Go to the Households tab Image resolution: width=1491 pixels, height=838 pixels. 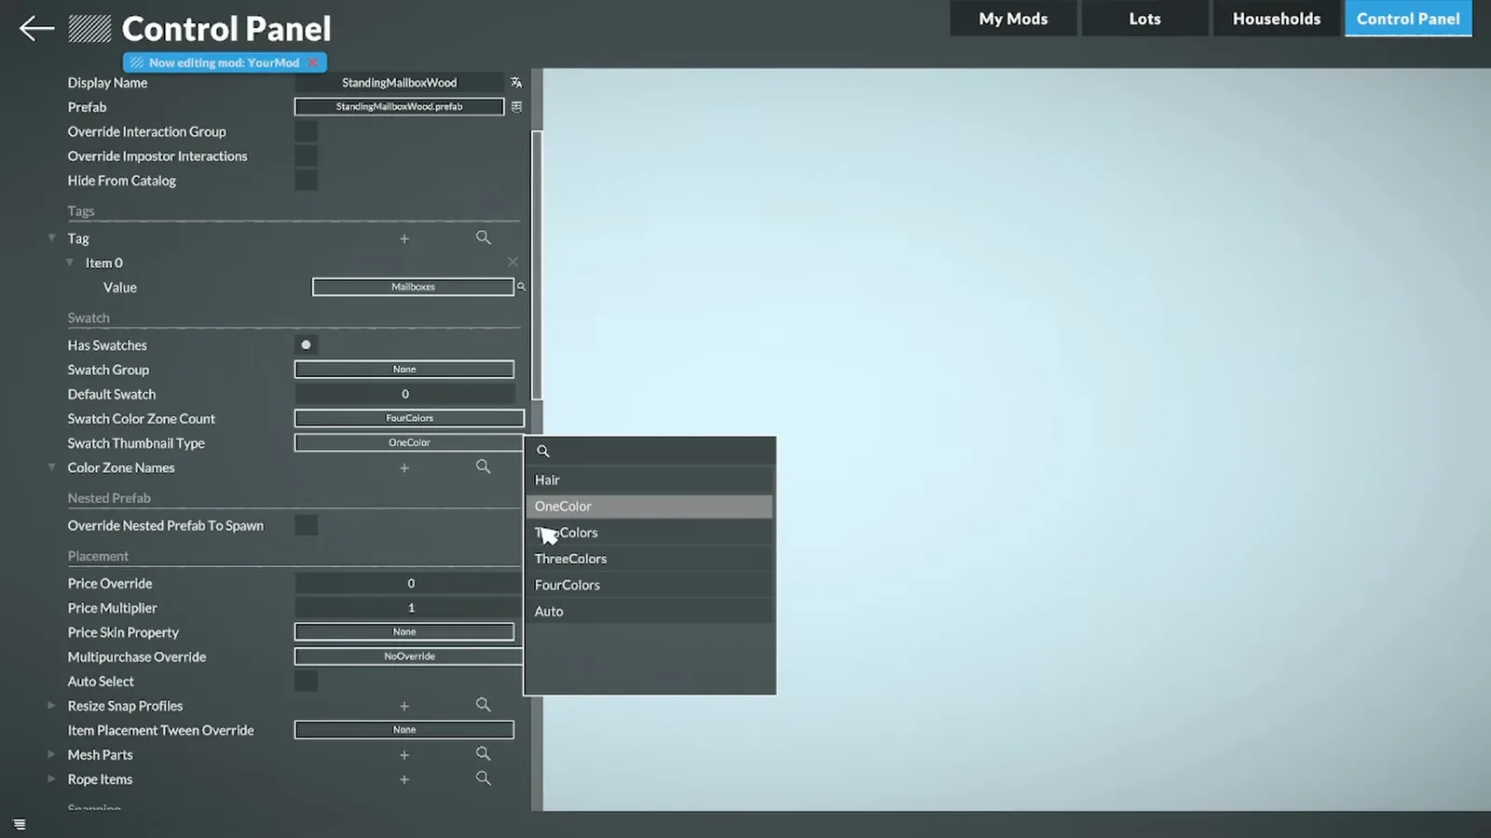point(1276,19)
